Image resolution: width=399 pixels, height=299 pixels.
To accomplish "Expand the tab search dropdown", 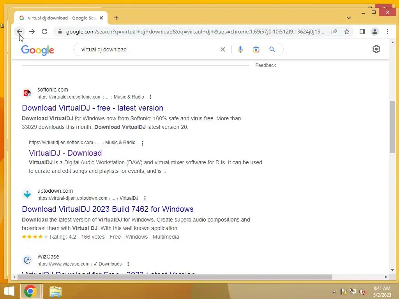I will (x=349, y=18).
